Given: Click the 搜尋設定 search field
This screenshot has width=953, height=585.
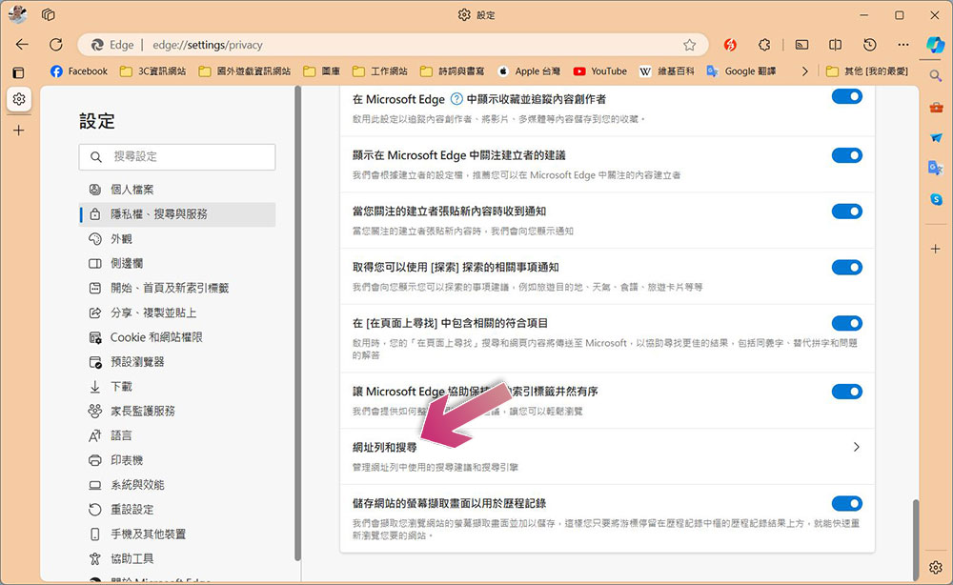Looking at the screenshot, I should [177, 156].
